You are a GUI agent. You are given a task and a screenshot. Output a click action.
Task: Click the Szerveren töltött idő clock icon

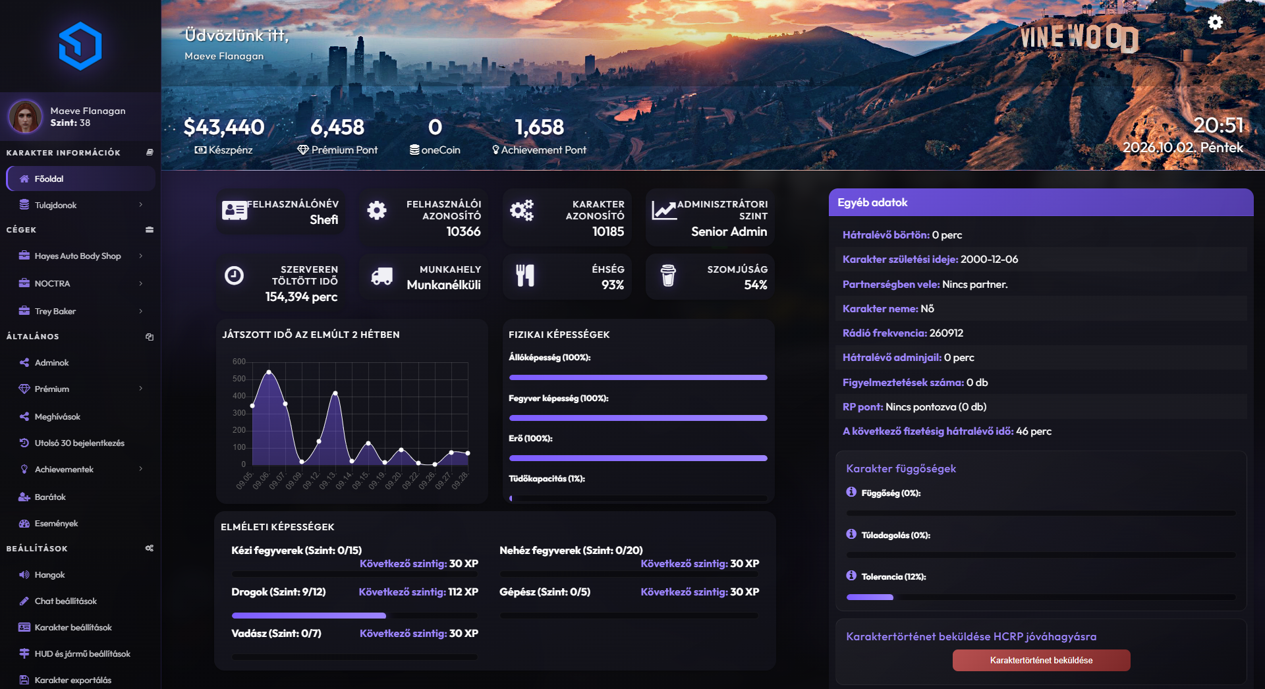234,275
